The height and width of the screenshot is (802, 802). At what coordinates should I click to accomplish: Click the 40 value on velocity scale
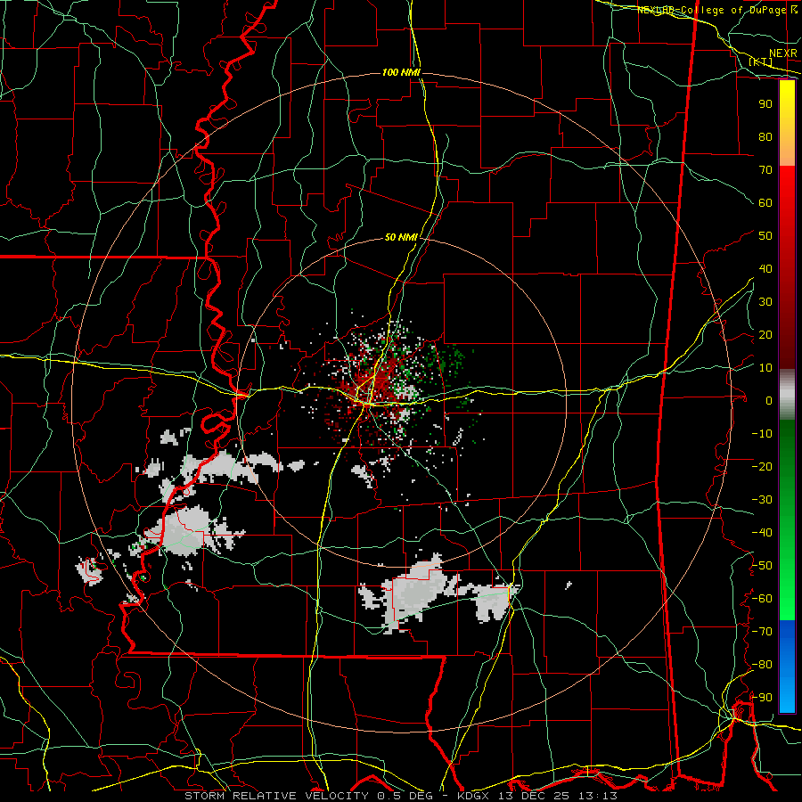coord(765,269)
